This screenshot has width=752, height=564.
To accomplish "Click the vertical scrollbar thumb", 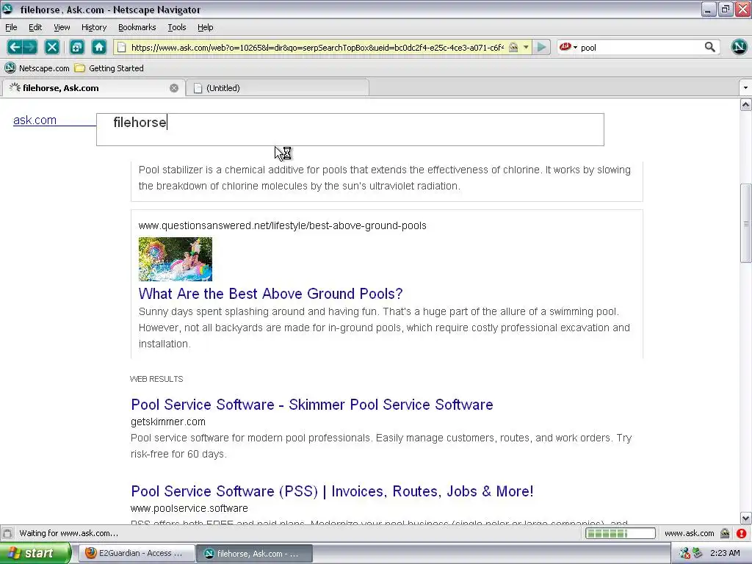I will tap(746, 223).
